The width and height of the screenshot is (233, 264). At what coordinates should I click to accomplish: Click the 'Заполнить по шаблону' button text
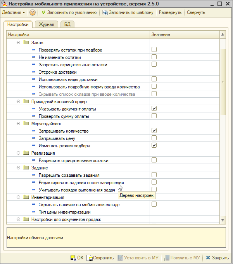pos(131,12)
